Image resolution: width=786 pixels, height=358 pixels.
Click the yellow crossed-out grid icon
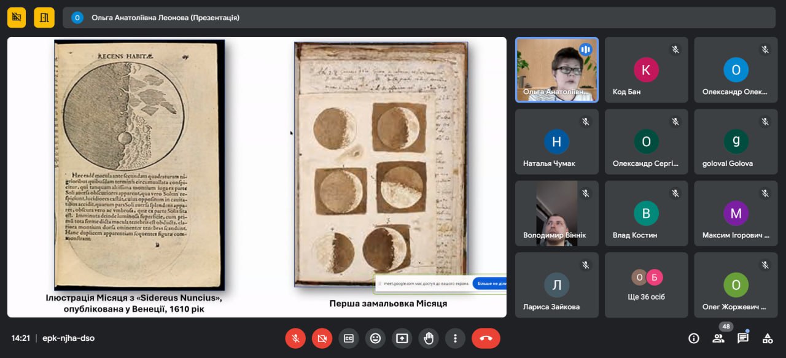coord(17,17)
